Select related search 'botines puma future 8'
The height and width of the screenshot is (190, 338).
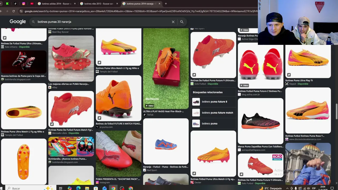pyautogui.click(x=213, y=102)
